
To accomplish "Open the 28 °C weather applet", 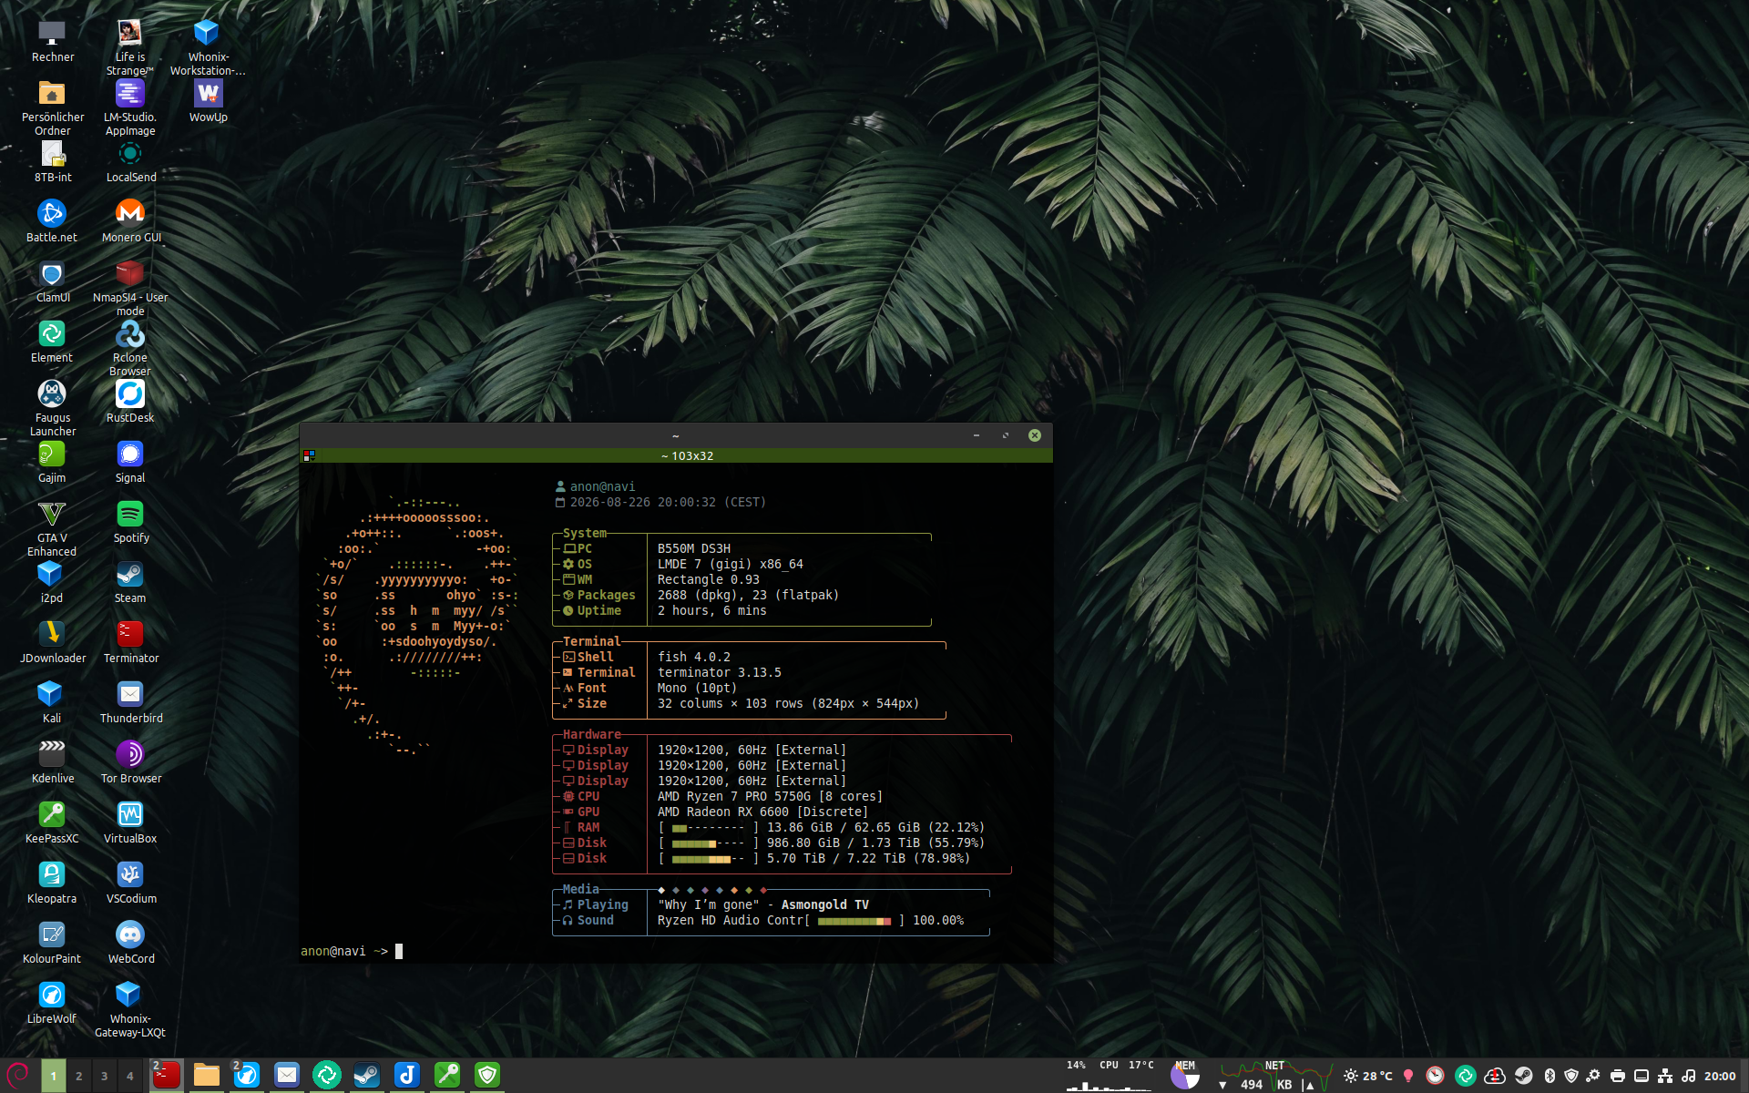I will tap(1368, 1076).
